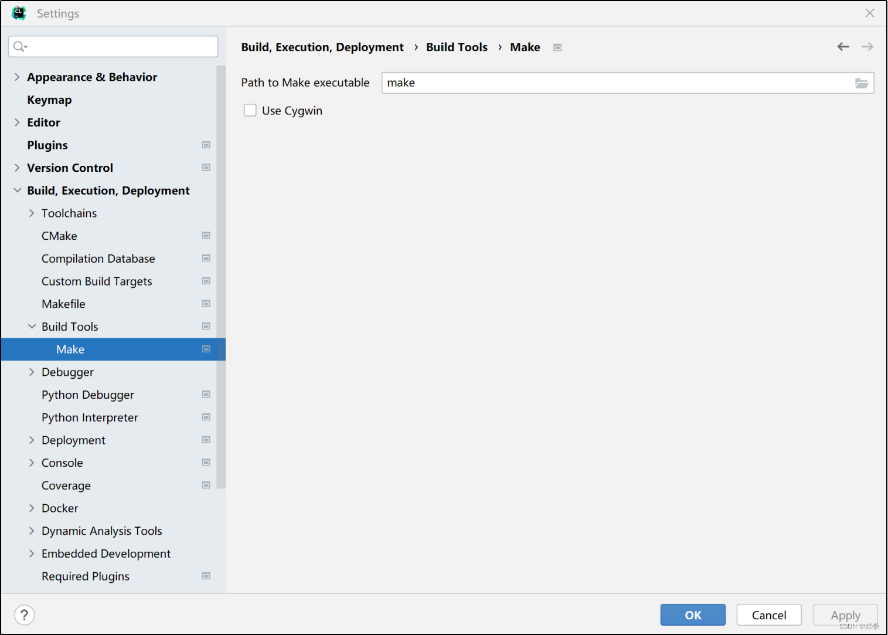Select the Toolchains settings page

click(69, 213)
